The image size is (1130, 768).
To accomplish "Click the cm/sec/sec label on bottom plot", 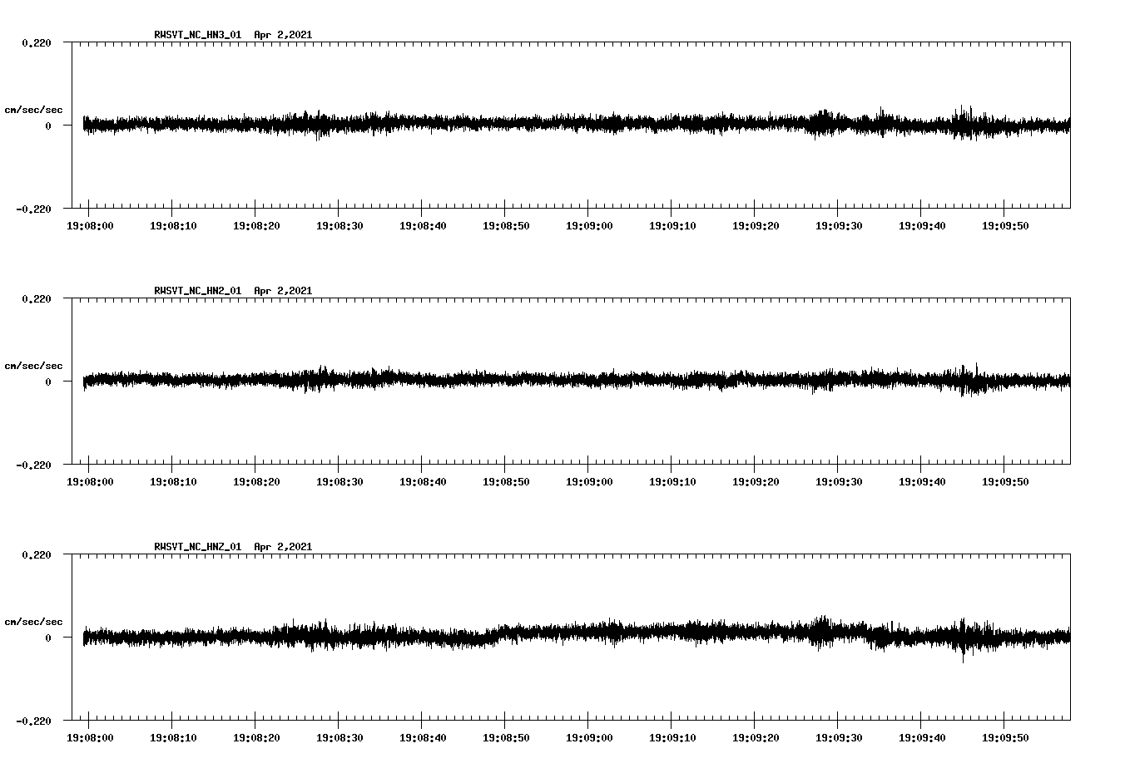I will (x=34, y=621).
